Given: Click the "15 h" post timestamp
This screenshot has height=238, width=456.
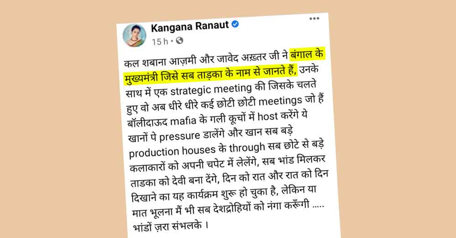Looking at the screenshot, I should [160, 42].
